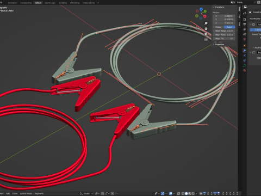Collapse the second modifier panel arrow
This screenshot has height=196, width=261.
(x=251, y=52)
